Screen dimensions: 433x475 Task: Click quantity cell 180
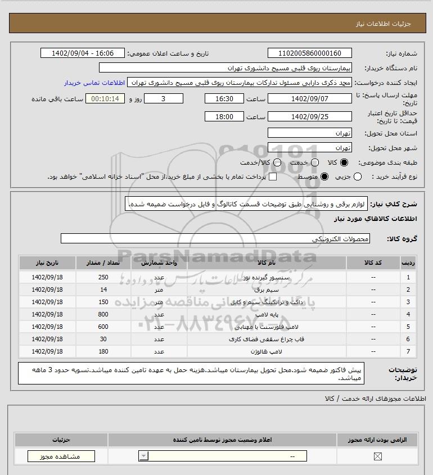click(x=103, y=351)
